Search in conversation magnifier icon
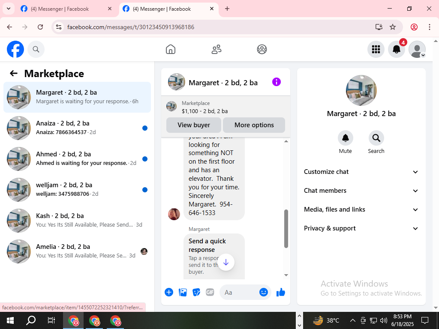The width and height of the screenshot is (439, 329). pyautogui.click(x=376, y=138)
